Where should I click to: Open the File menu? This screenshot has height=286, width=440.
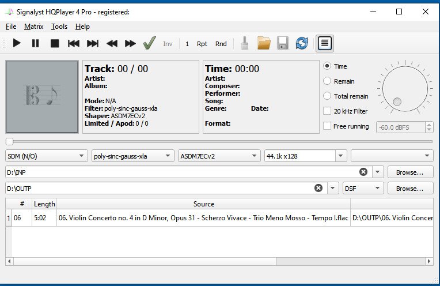(x=11, y=27)
